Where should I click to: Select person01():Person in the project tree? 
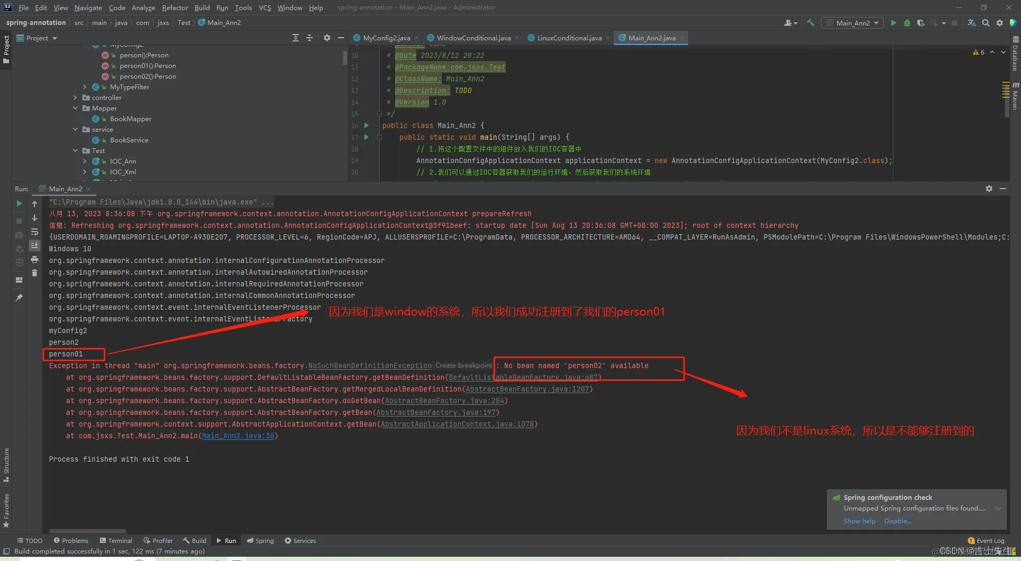(x=148, y=66)
